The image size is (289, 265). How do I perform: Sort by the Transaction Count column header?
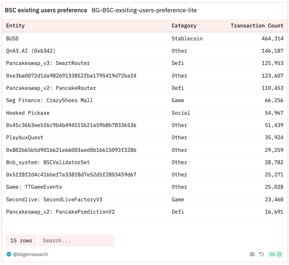tap(257, 26)
